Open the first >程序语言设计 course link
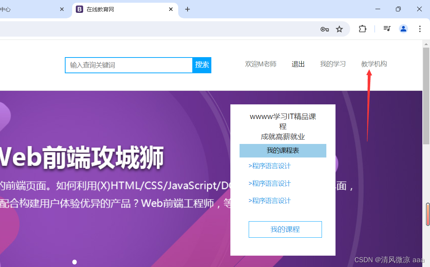The image size is (430, 267). pyautogui.click(x=270, y=166)
